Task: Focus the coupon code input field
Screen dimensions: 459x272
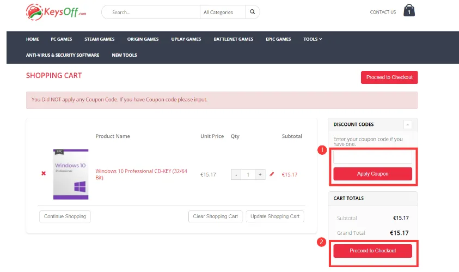Action: tap(372, 157)
